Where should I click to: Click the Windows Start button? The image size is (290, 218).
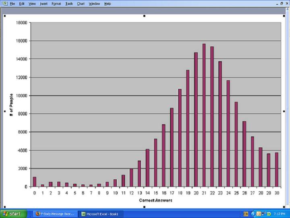[x=13, y=214]
